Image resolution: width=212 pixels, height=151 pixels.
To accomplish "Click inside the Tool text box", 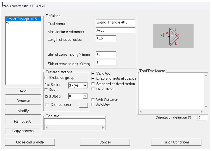I will pyautogui.click(x=75, y=122).
